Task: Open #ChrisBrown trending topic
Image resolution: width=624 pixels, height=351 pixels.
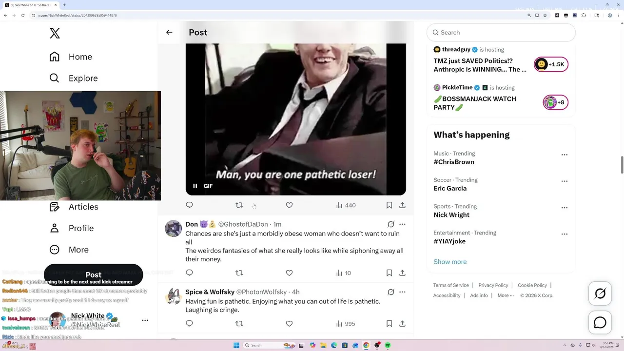Action: tap(454, 162)
